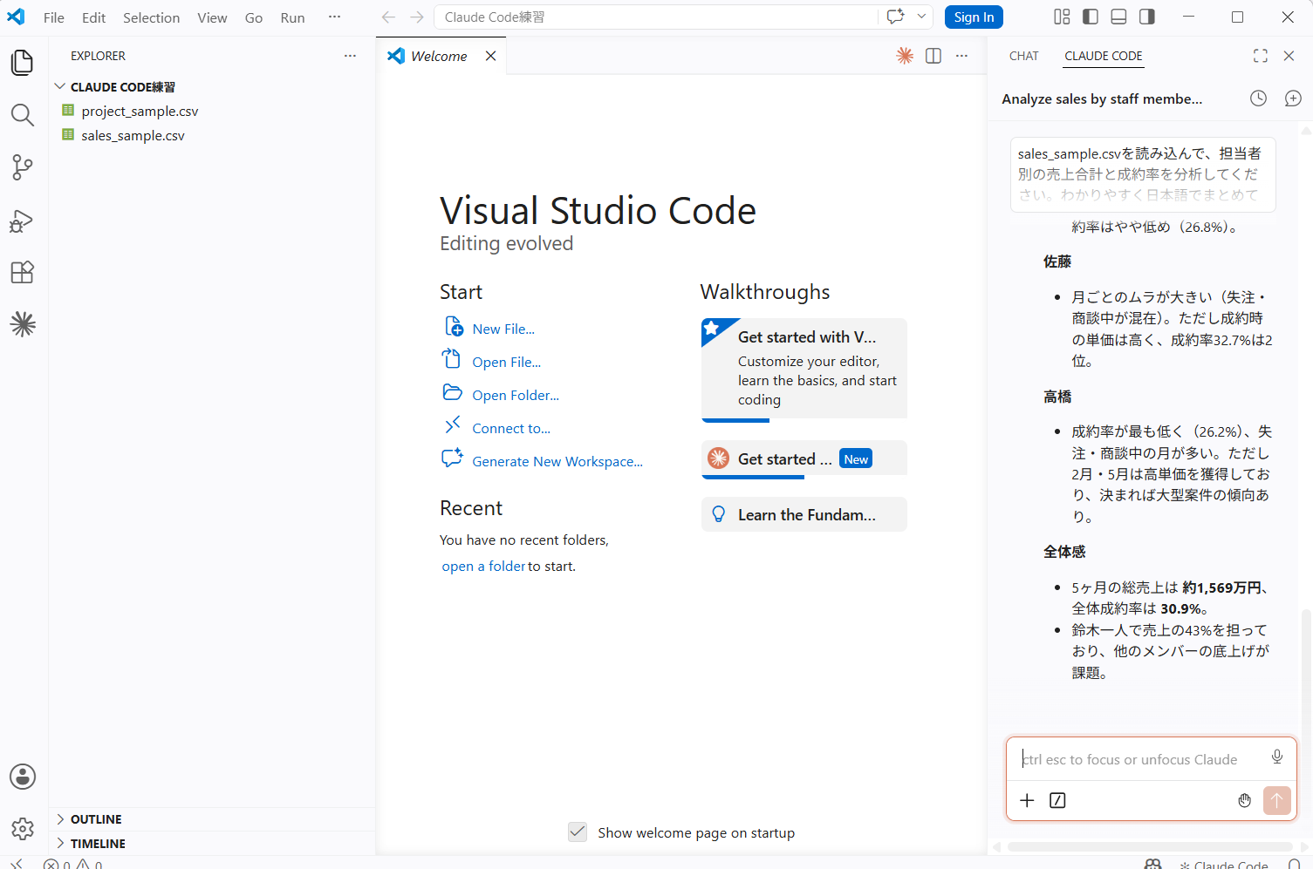Image resolution: width=1313 pixels, height=869 pixels.
Task: Open slash commands menu in Claude input
Action: (1057, 800)
